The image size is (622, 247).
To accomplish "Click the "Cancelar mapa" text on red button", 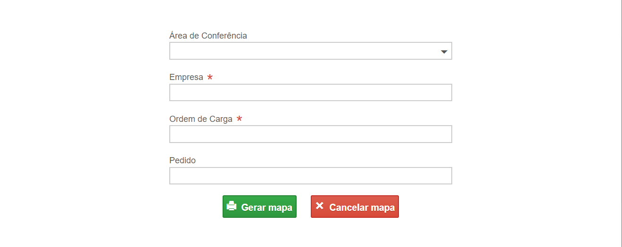I will click(362, 207).
